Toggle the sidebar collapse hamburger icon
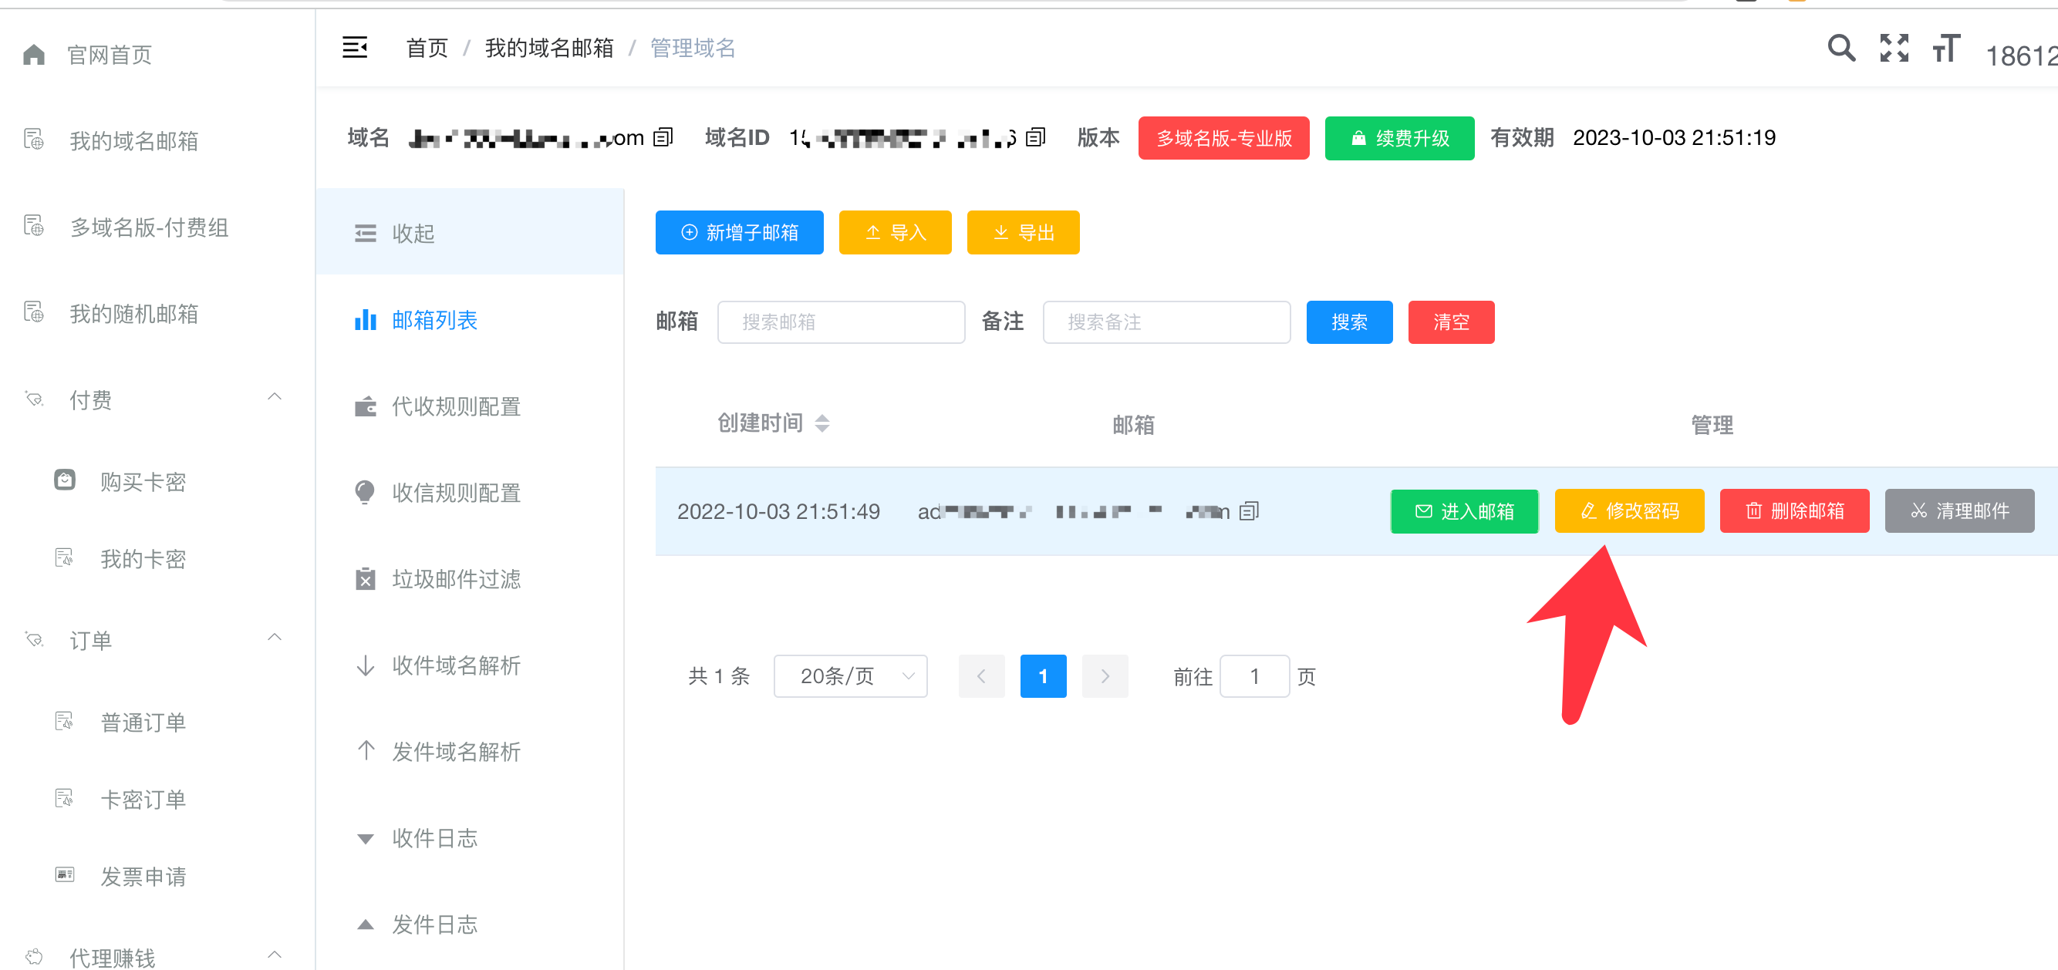This screenshot has width=2058, height=970. [355, 48]
